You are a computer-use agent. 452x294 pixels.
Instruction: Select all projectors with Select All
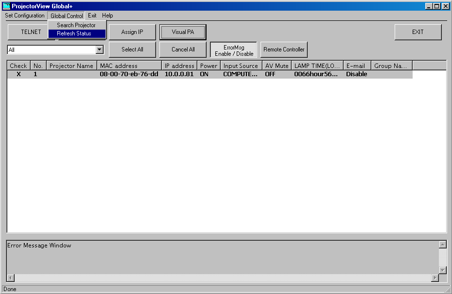[x=132, y=49]
